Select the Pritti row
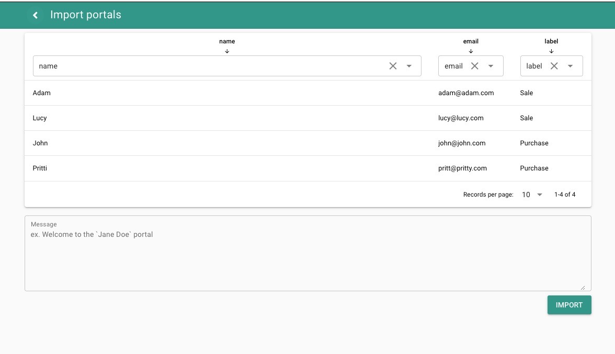 [40, 168]
